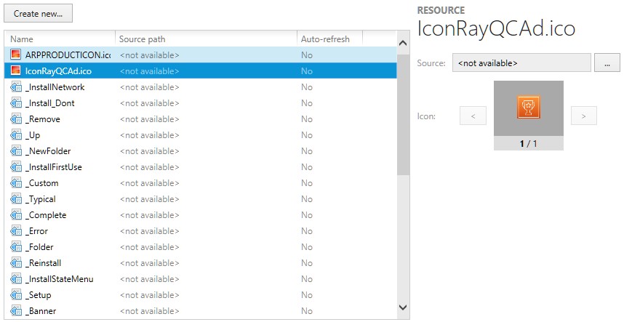Show next icon with right arrow
The image size is (624, 322).
[x=583, y=115]
